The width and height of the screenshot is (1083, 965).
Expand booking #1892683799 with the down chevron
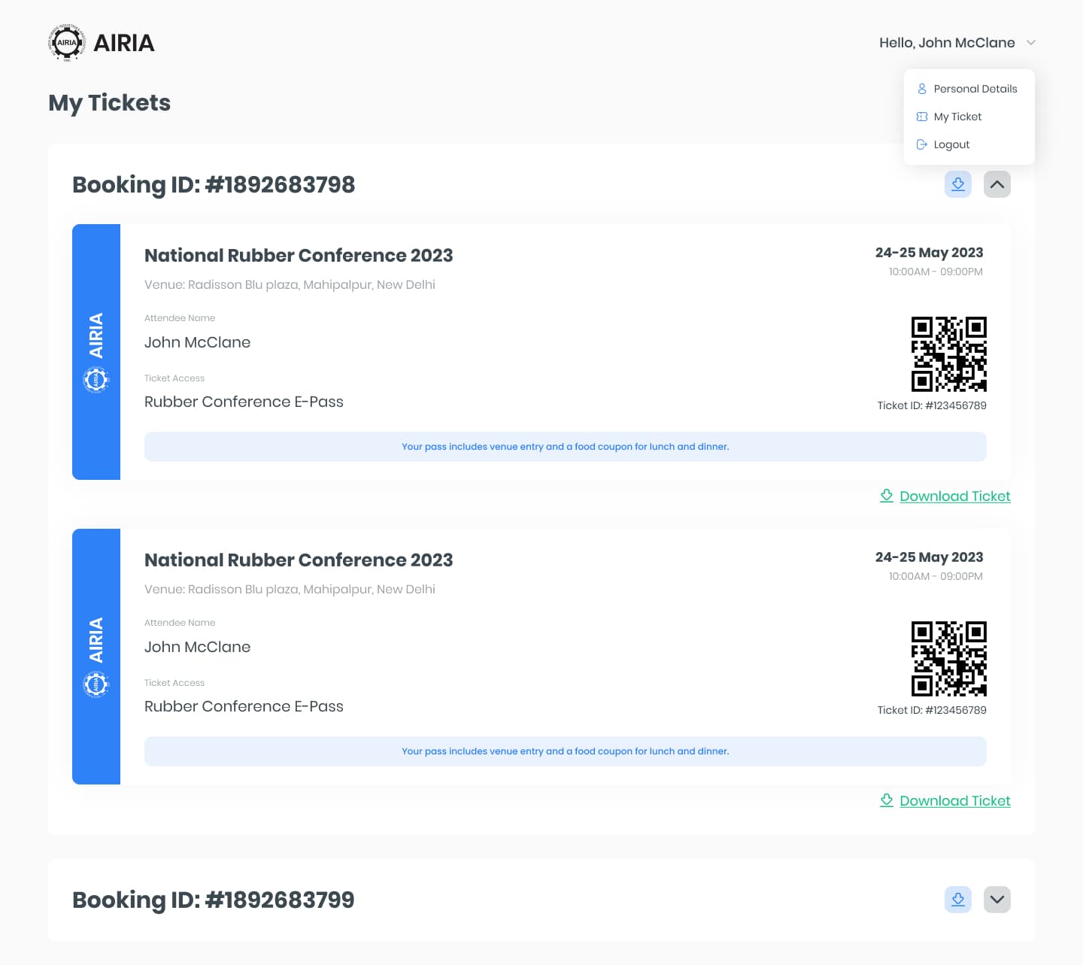point(997,900)
